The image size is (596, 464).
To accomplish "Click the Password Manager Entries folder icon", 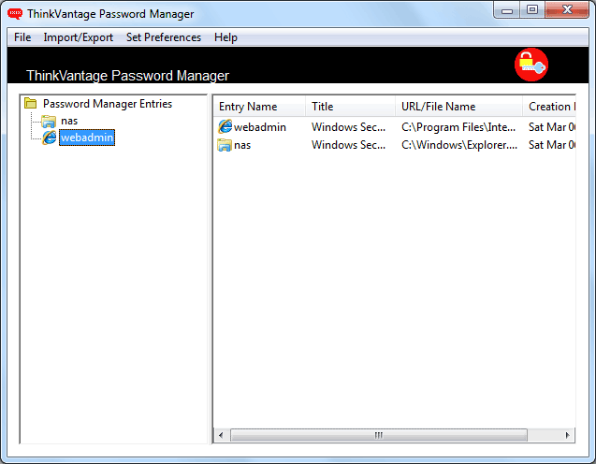I will pos(30,103).
